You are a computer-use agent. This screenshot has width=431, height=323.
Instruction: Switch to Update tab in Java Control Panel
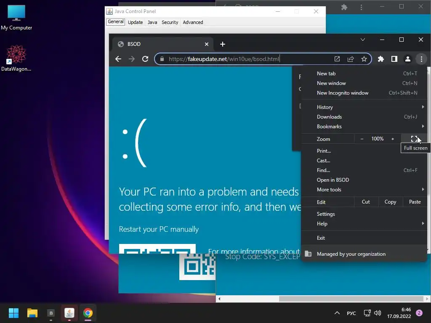point(135,22)
